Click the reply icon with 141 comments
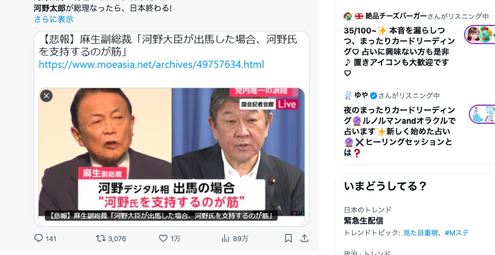This screenshot has height=255, width=495. (x=38, y=239)
